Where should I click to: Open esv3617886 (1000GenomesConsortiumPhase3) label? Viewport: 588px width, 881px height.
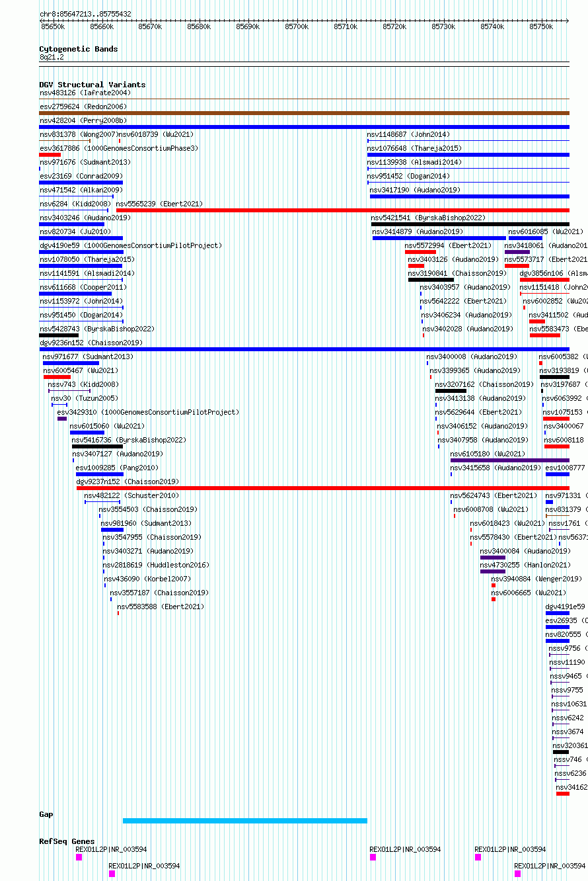(x=119, y=148)
